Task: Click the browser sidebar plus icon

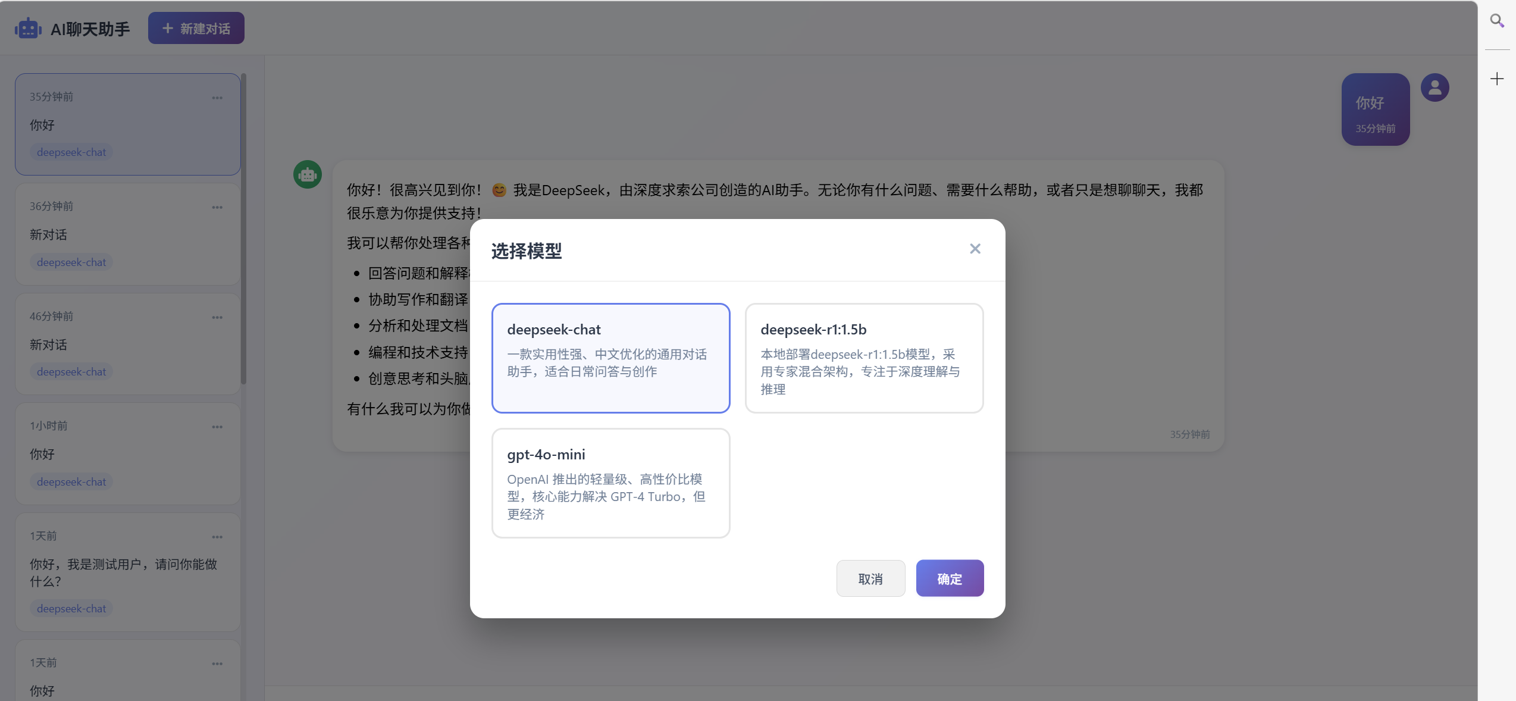Action: (x=1497, y=79)
